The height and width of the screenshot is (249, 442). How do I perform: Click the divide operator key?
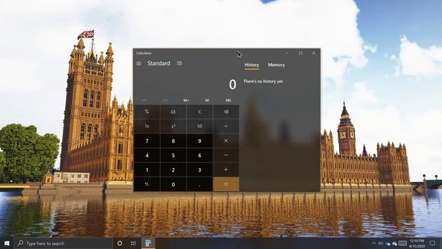pyautogui.click(x=226, y=126)
